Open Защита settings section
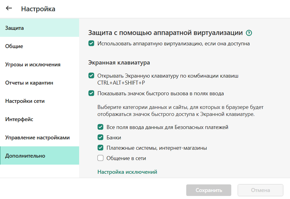The height and width of the screenshot is (199, 290). [x=40, y=28]
